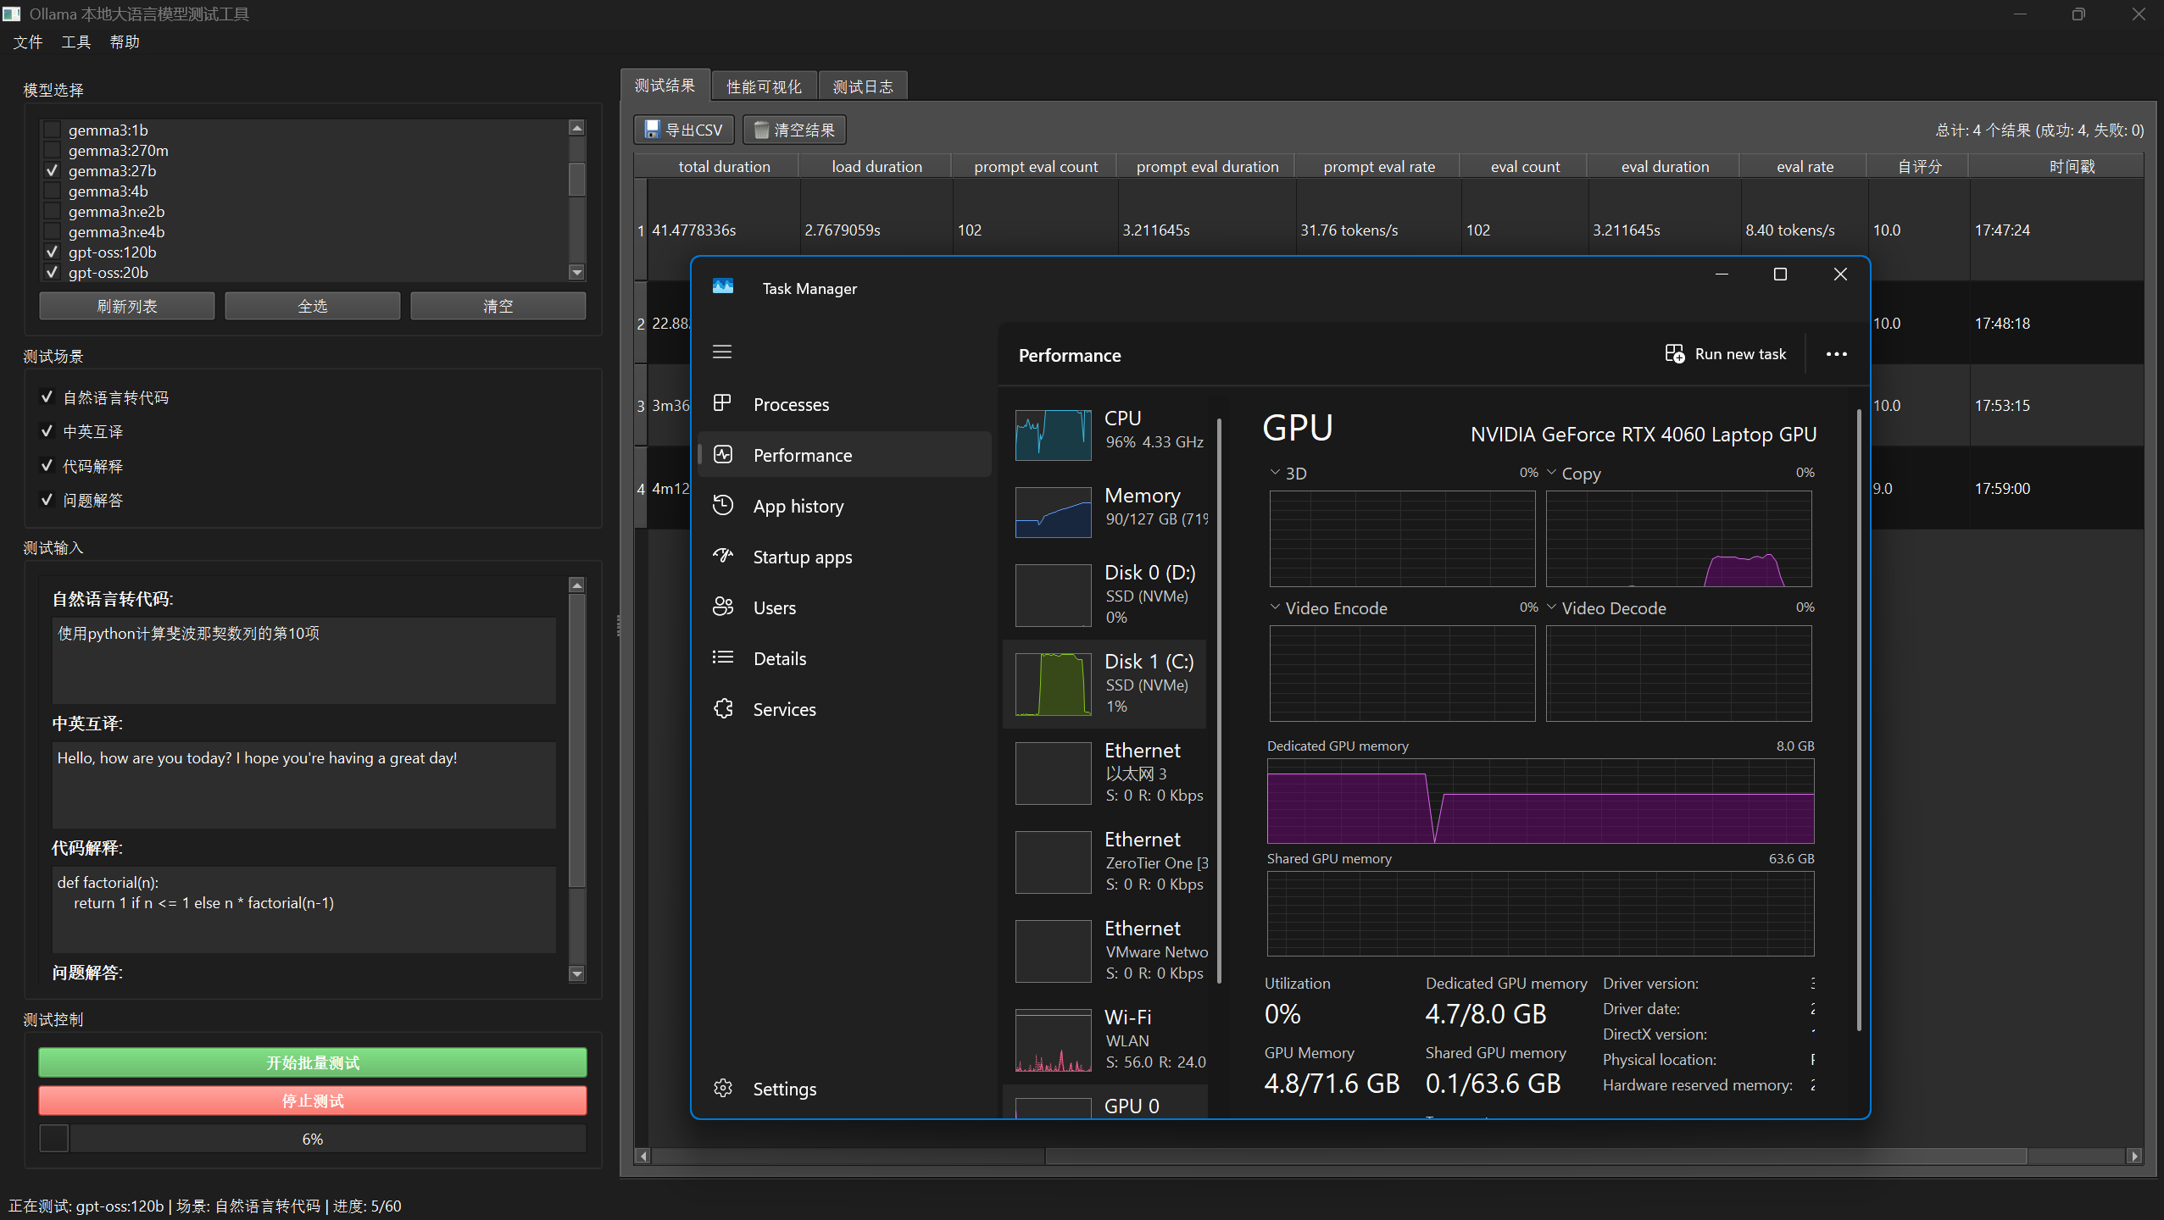Screen dimensions: 2164x1220
Task: Open Services section in Task Manager
Action: (x=784, y=709)
